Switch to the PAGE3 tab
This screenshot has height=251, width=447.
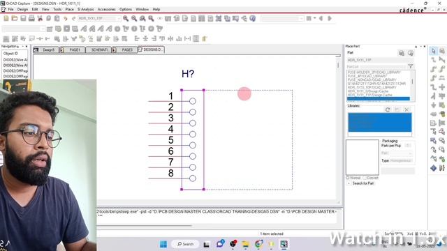[x=125, y=50]
